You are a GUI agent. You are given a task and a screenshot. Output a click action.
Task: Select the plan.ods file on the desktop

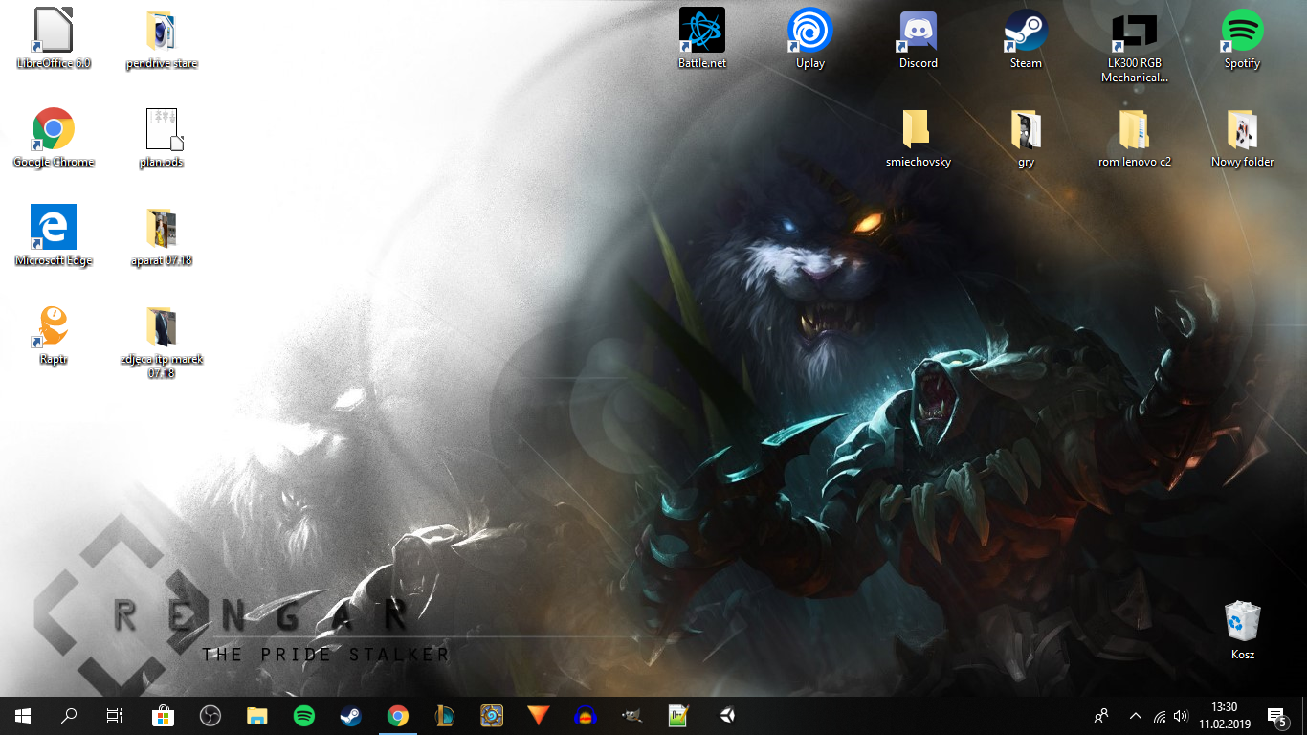click(x=161, y=138)
